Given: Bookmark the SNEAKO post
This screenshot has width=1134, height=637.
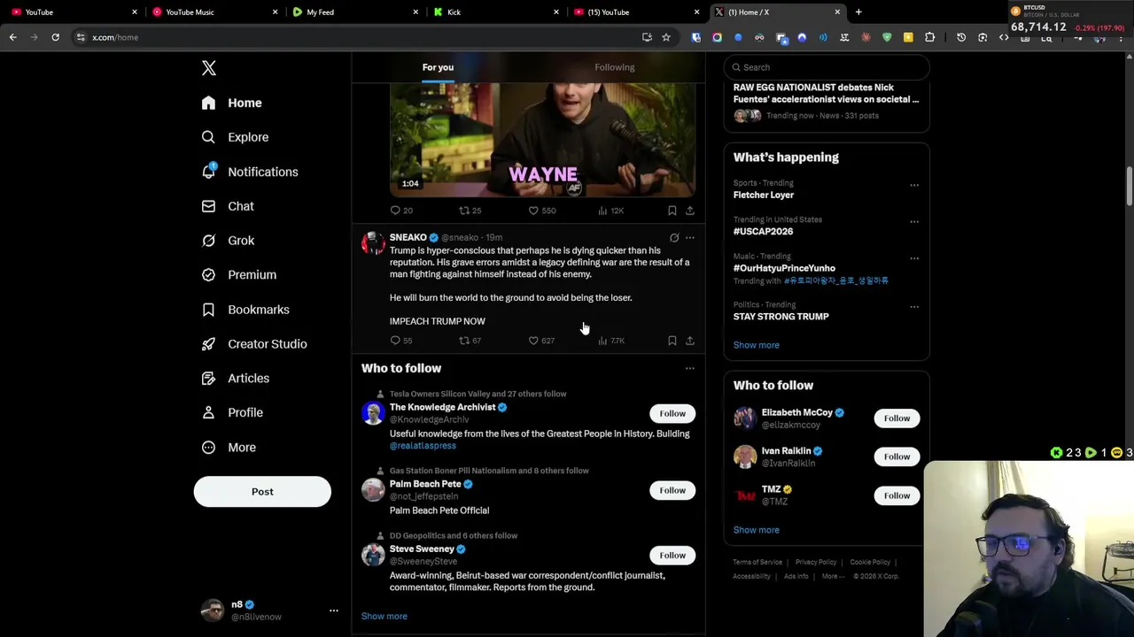Looking at the screenshot, I should (x=672, y=341).
